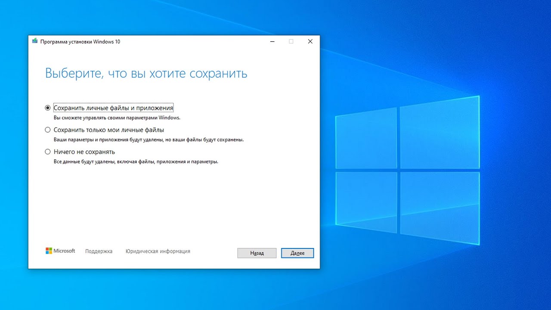
Task: Minimize the Windows 10 setup window
Action: tap(272, 42)
